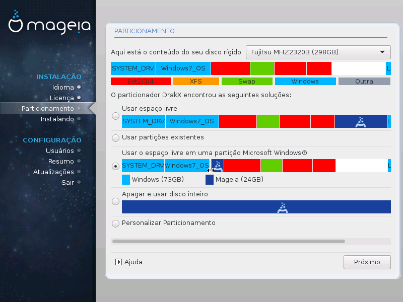
Task: Open the Ajuda help link
Action: coord(133,262)
